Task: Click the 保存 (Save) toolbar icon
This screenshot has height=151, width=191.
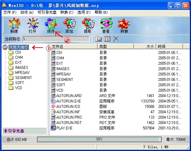Action: point(50,25)
